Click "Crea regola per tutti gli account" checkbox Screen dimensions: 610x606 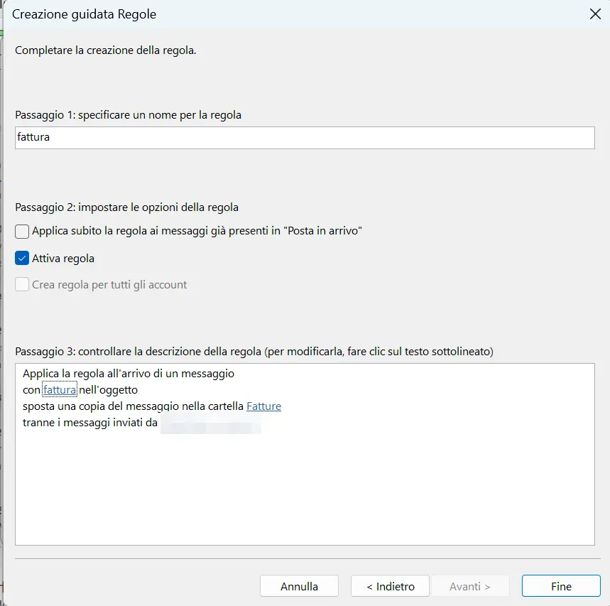21,284
